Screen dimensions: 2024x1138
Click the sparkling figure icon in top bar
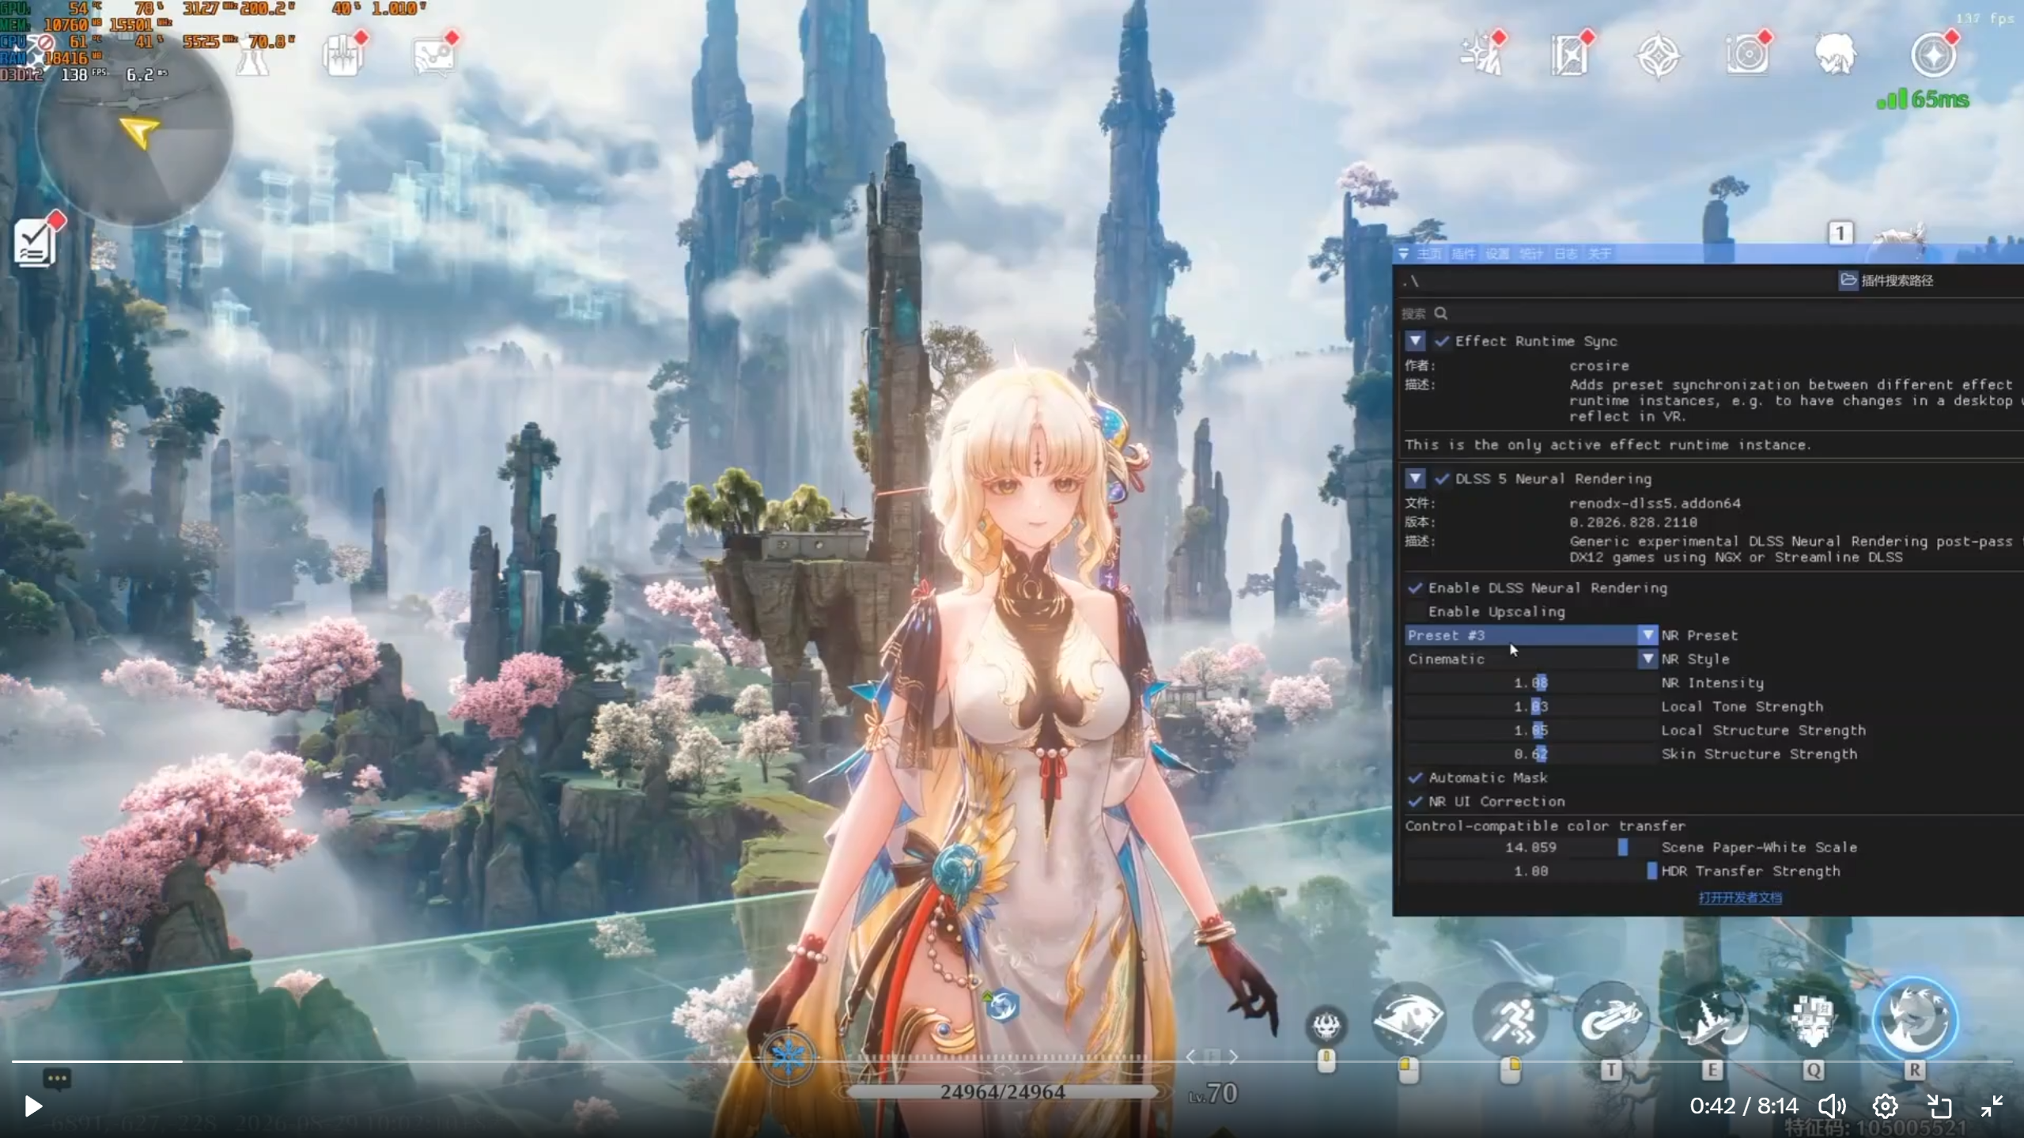pyautogui.click(x=1481, y=55)
